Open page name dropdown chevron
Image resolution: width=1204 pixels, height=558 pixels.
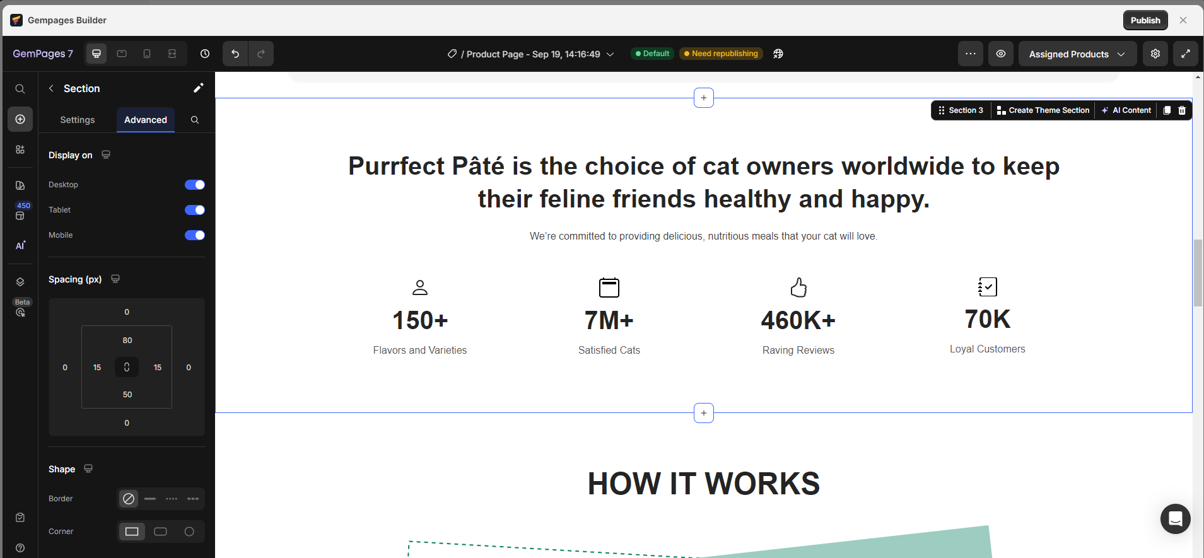(610, 54)
